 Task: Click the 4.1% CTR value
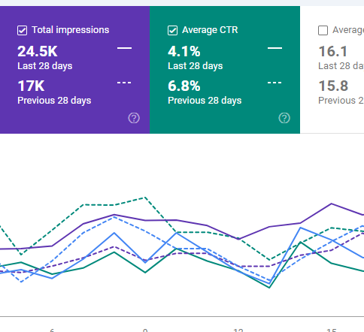184,51
